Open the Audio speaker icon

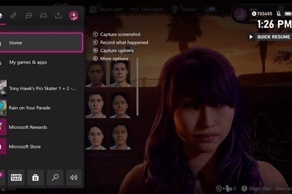74,177
